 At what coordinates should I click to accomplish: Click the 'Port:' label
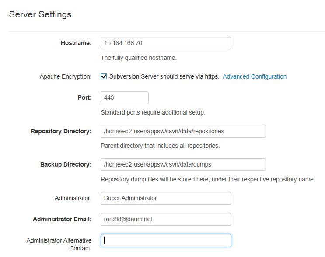tap(84, 97)
